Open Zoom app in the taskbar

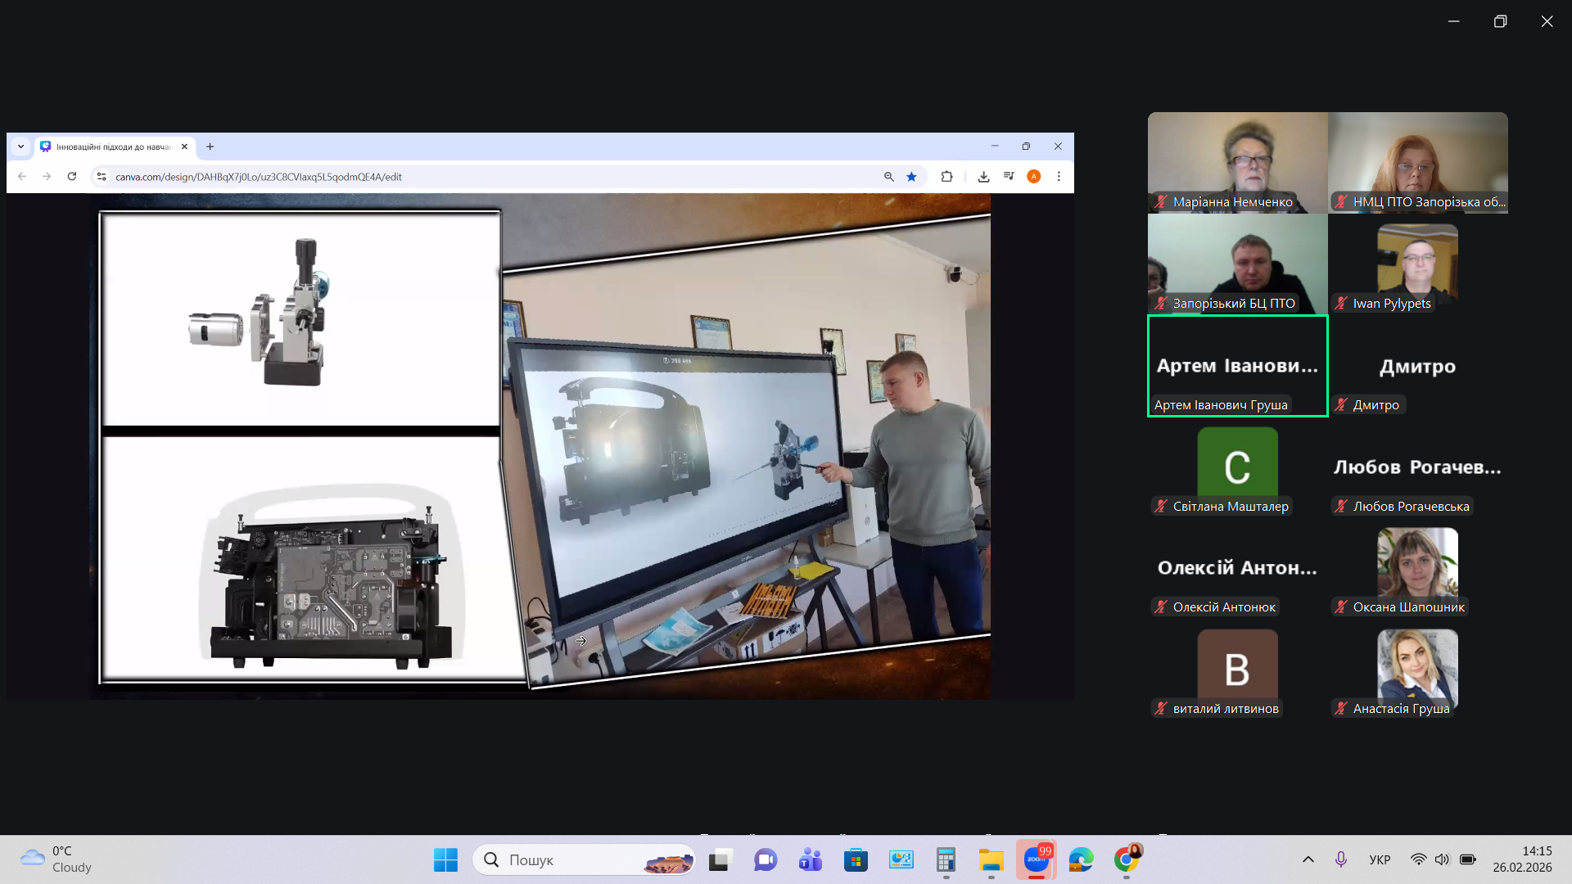pos(1037,859)
